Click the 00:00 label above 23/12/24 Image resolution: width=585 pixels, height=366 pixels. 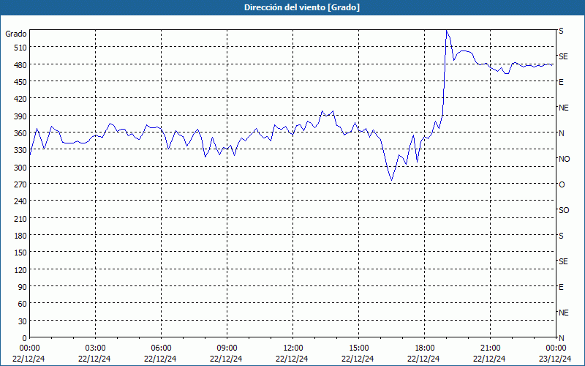[556, 348]
